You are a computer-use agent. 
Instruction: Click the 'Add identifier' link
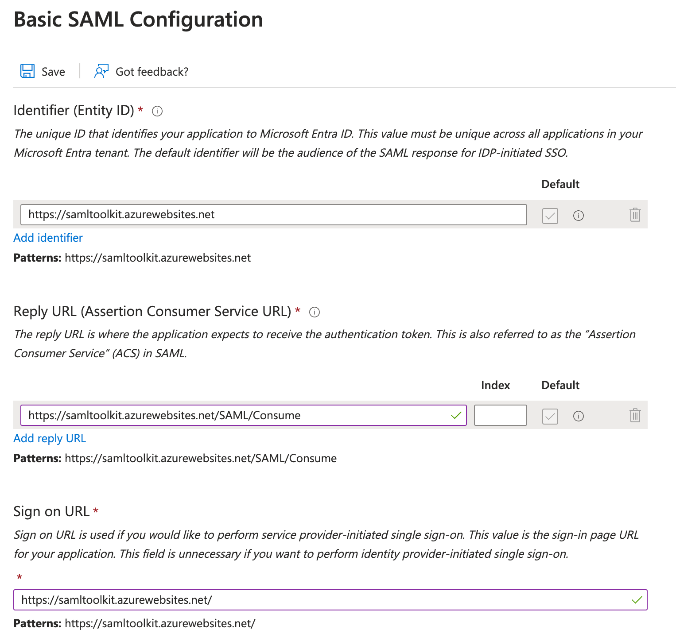tap(48, 238)
